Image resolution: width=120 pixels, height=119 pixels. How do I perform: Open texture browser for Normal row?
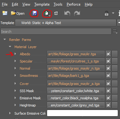(108, 68)
